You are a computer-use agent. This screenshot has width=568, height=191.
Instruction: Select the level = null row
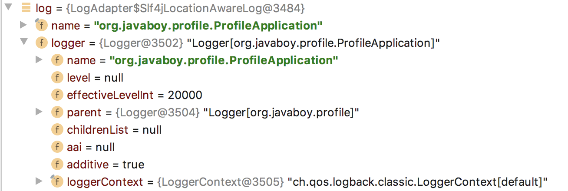click(x=95, y=78)
